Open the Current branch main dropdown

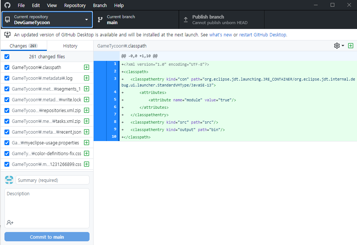pos(136,20)
